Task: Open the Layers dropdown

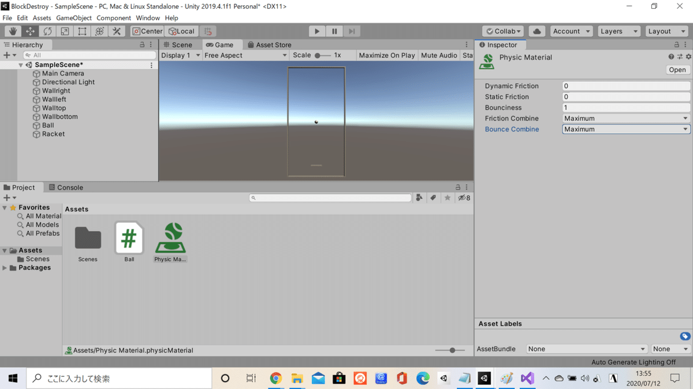Action: [x=619, y=31]
